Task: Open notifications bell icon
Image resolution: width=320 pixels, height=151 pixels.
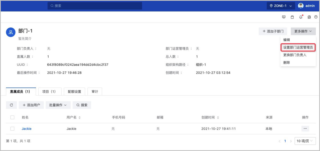Action: [x=301, y=17]
